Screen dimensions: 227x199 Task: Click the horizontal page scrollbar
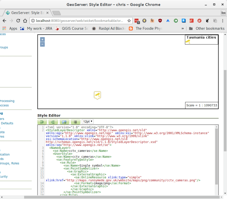[x=122, y=197]
